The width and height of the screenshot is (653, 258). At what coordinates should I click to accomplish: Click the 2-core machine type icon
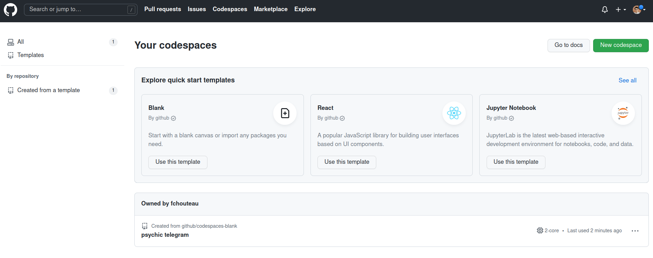pos(540,231)
